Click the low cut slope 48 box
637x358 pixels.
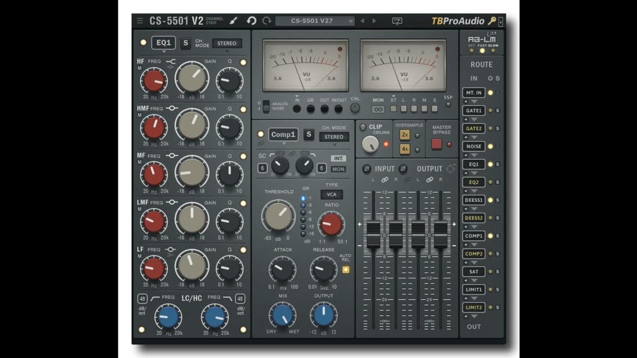(142, 299)
